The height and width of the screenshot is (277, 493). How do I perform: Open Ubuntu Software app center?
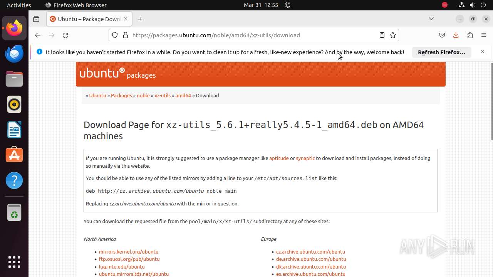(x=14, y=155)
